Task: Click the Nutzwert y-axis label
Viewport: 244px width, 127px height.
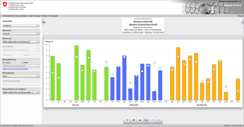Action: [49, 42]
